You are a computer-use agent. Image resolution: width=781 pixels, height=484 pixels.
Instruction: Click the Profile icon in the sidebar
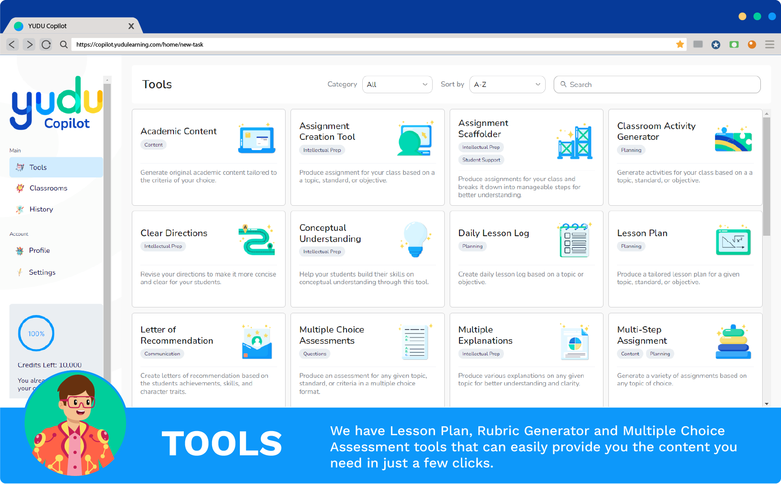pos(20,251)
